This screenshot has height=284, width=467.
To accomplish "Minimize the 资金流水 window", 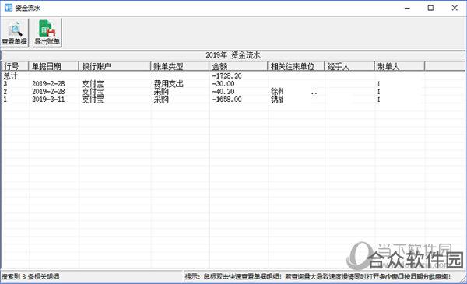I will pos(407,8).
